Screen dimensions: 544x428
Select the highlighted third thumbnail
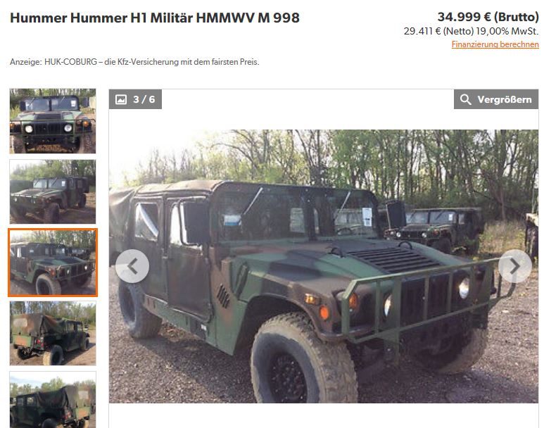pos(53,263)
